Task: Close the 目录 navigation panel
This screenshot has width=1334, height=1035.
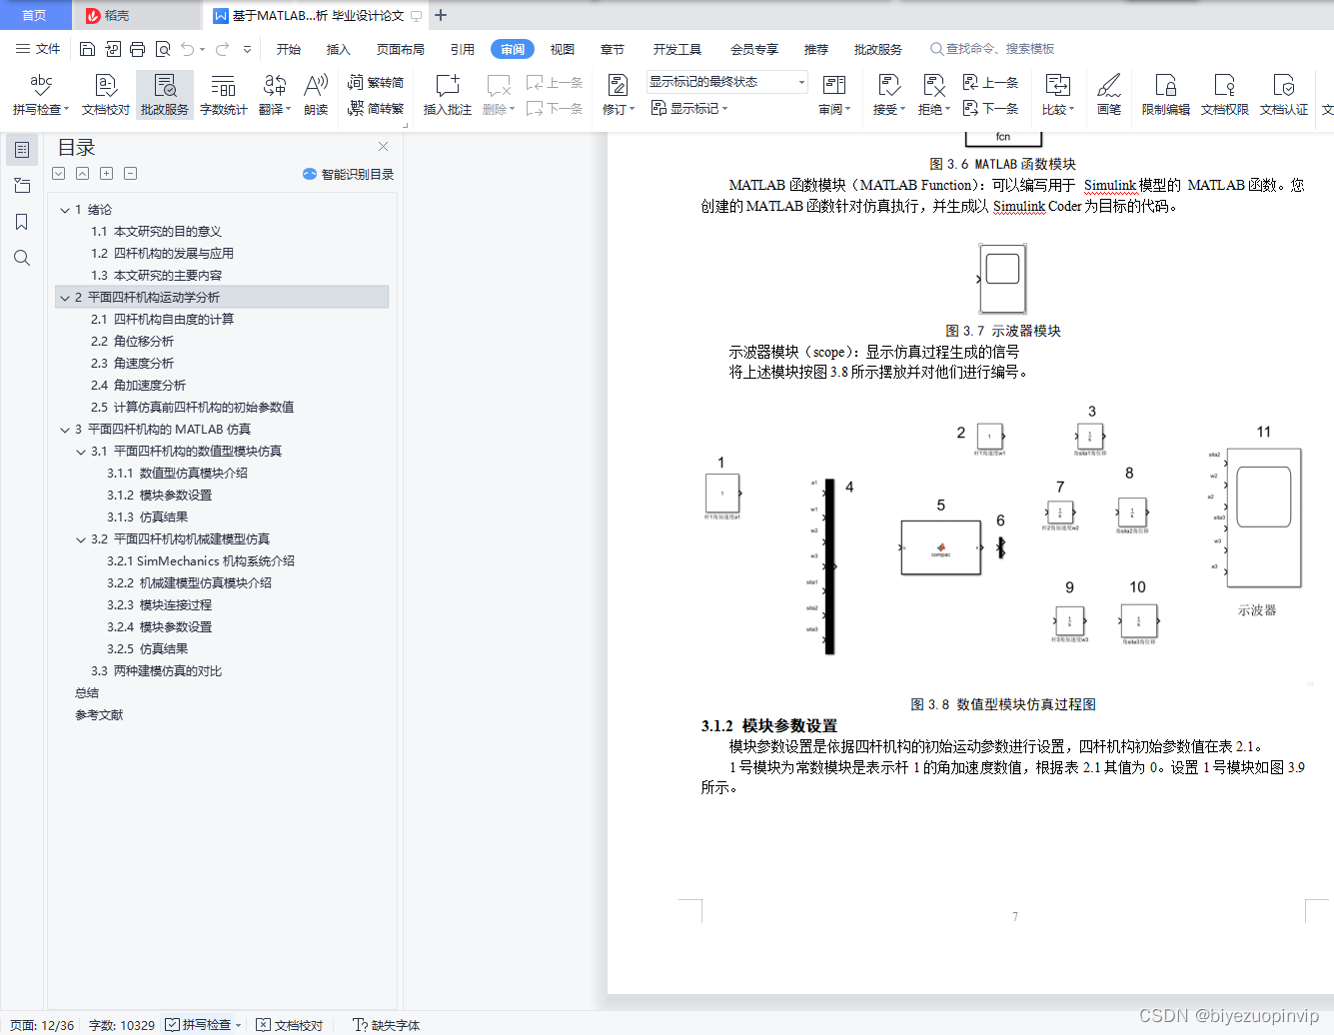Action: click(383, 146)
